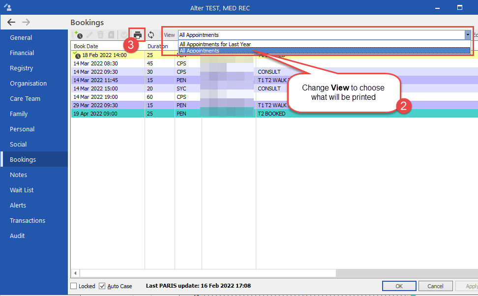This screenshot has height=296, width=478.
Task: Click the horizontal scrollbar track
Action: tap(407, 273)
